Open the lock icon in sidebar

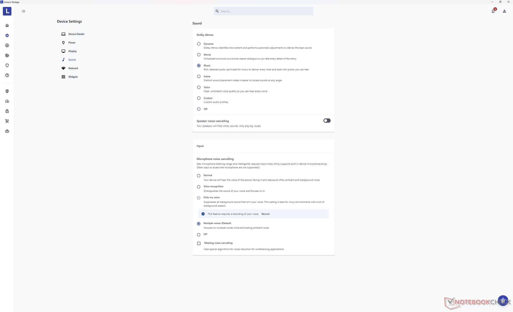7,111
